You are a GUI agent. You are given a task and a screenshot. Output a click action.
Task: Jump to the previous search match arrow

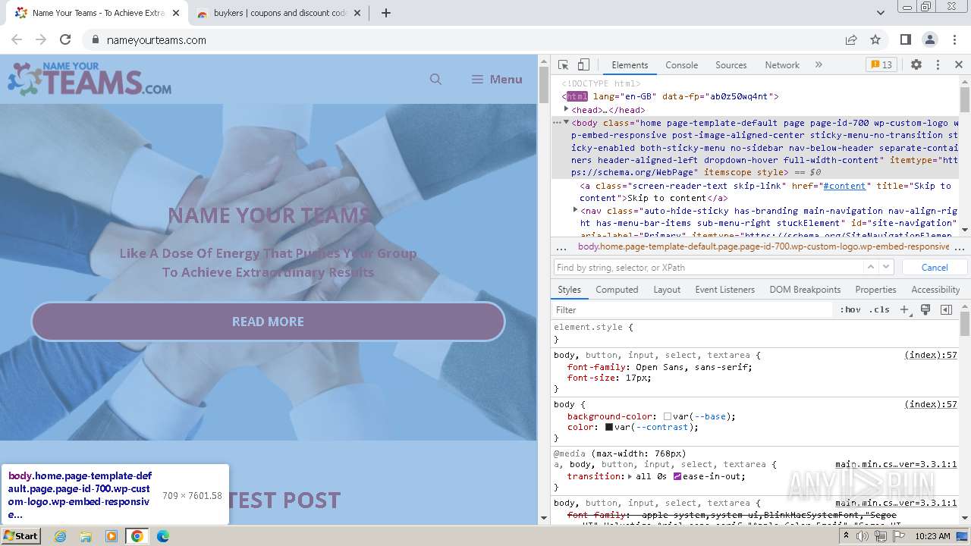pos(871,267)
